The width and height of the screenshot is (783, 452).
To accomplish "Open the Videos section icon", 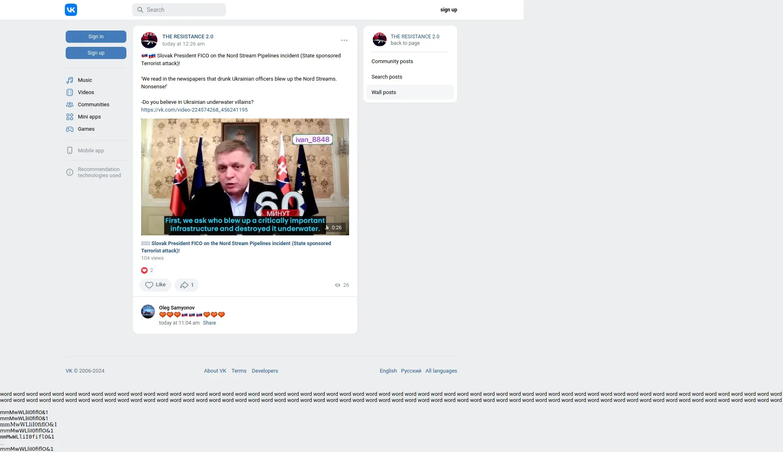I will tap(70, 92).
